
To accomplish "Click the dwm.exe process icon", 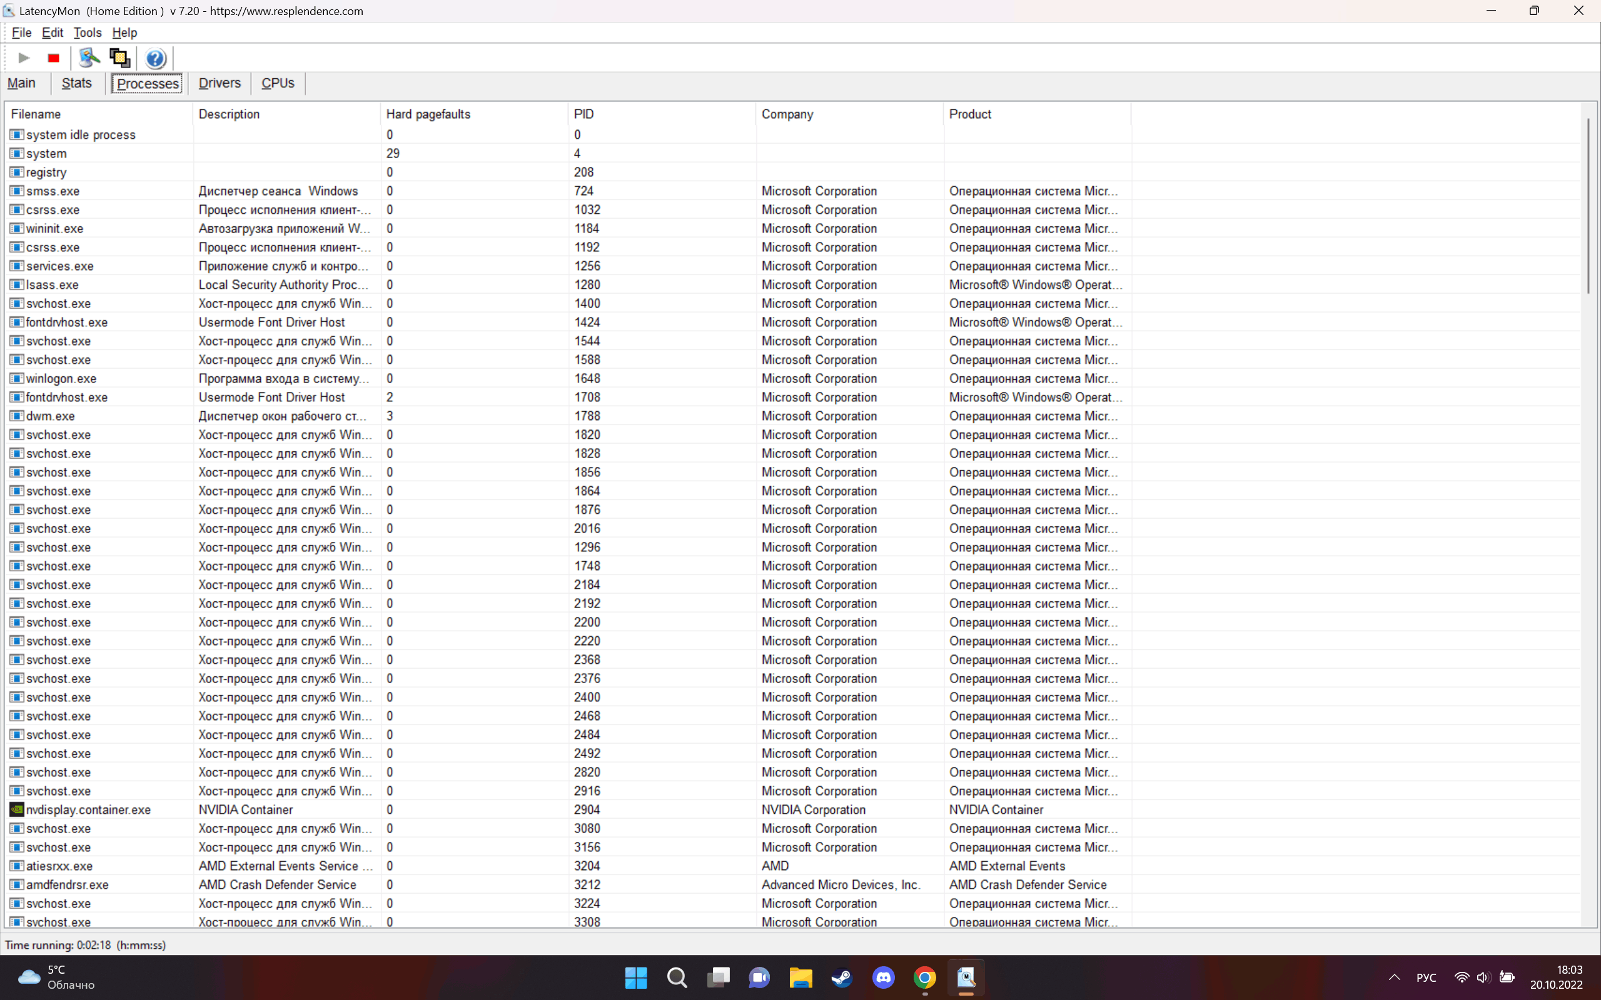I will (16, 416).
